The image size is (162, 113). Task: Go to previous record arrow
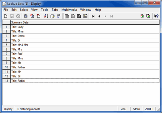(99, 16)
